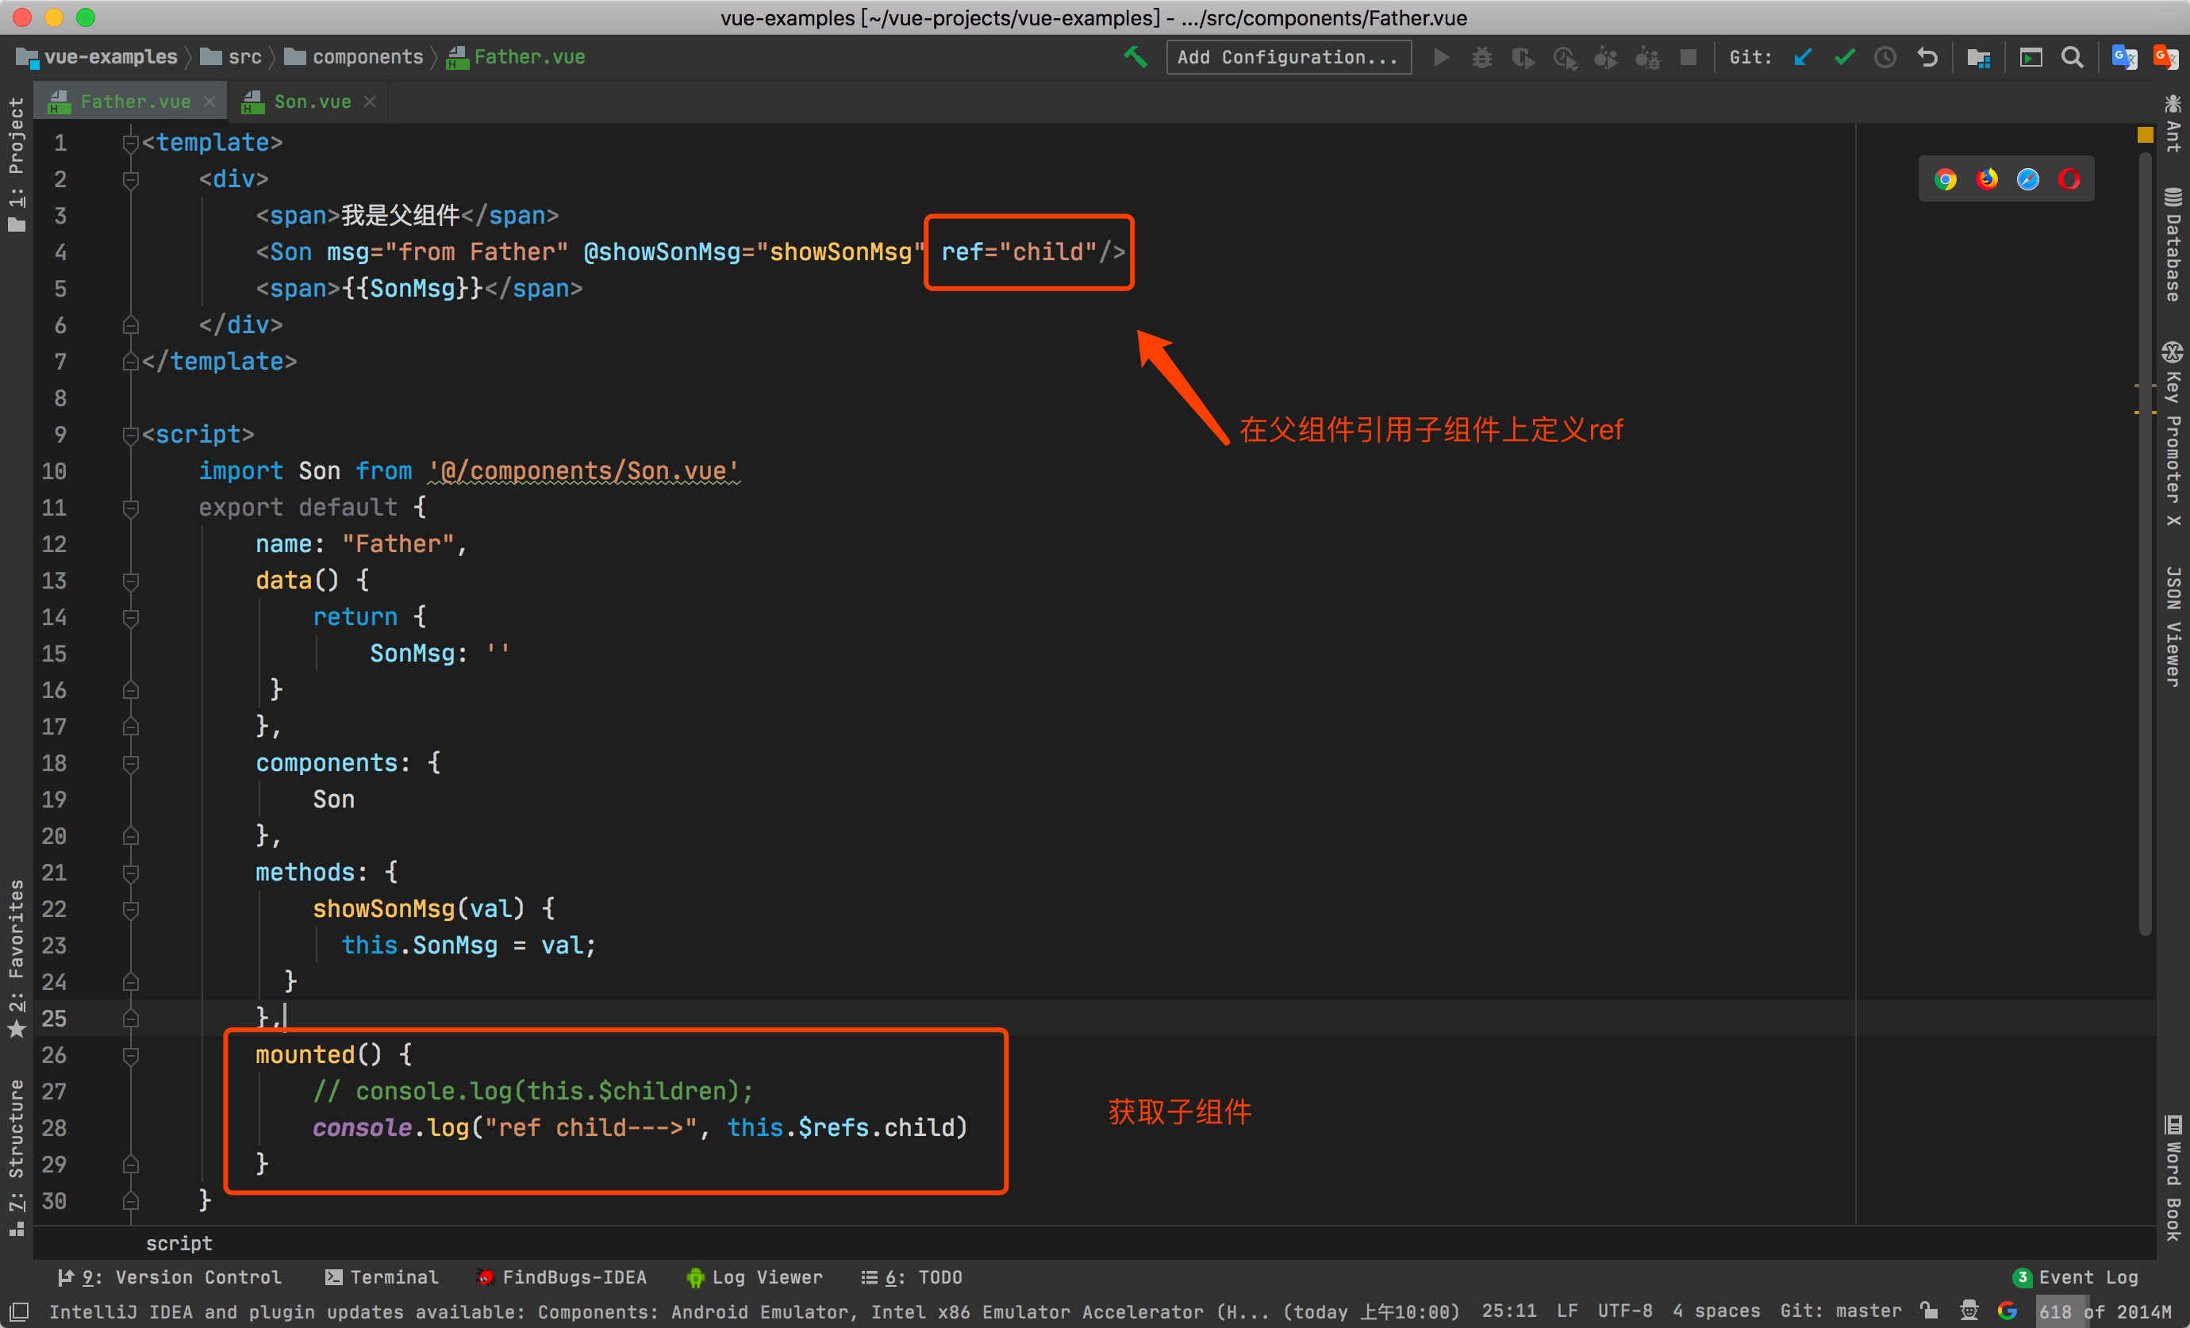Open the Structure tool window
2190x1328 pixels.
pyautogui.click(x=16, y=1157)
